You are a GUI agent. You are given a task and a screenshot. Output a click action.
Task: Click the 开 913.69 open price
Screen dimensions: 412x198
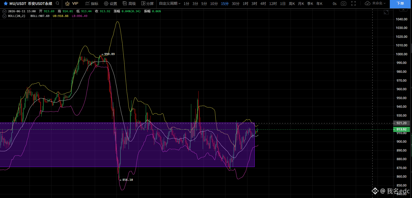[x=47, y=11]
